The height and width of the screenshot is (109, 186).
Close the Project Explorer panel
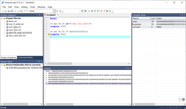(42, 15)
